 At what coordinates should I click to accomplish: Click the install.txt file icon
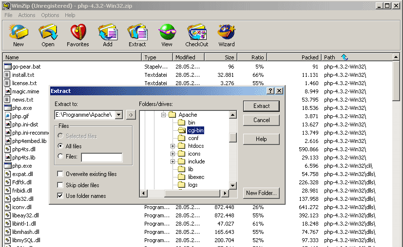pos(7,75)
